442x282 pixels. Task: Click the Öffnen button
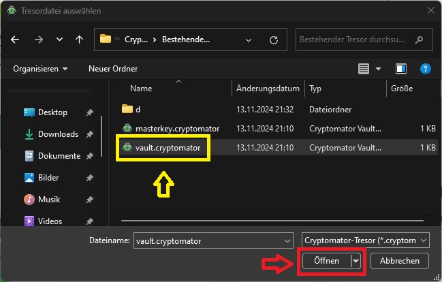click(326, 261)
